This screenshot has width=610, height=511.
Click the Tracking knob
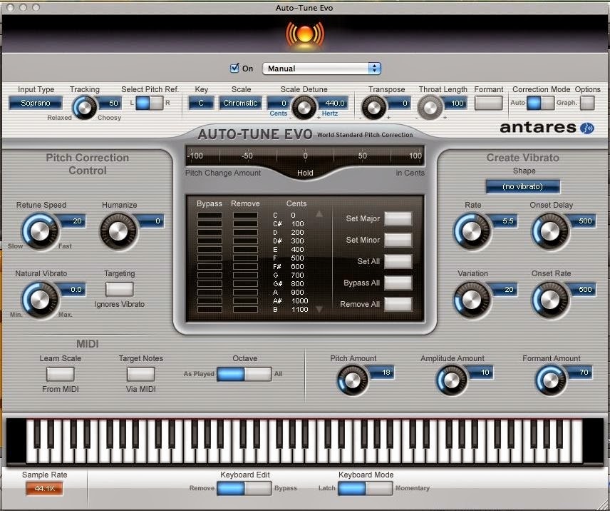85,108
